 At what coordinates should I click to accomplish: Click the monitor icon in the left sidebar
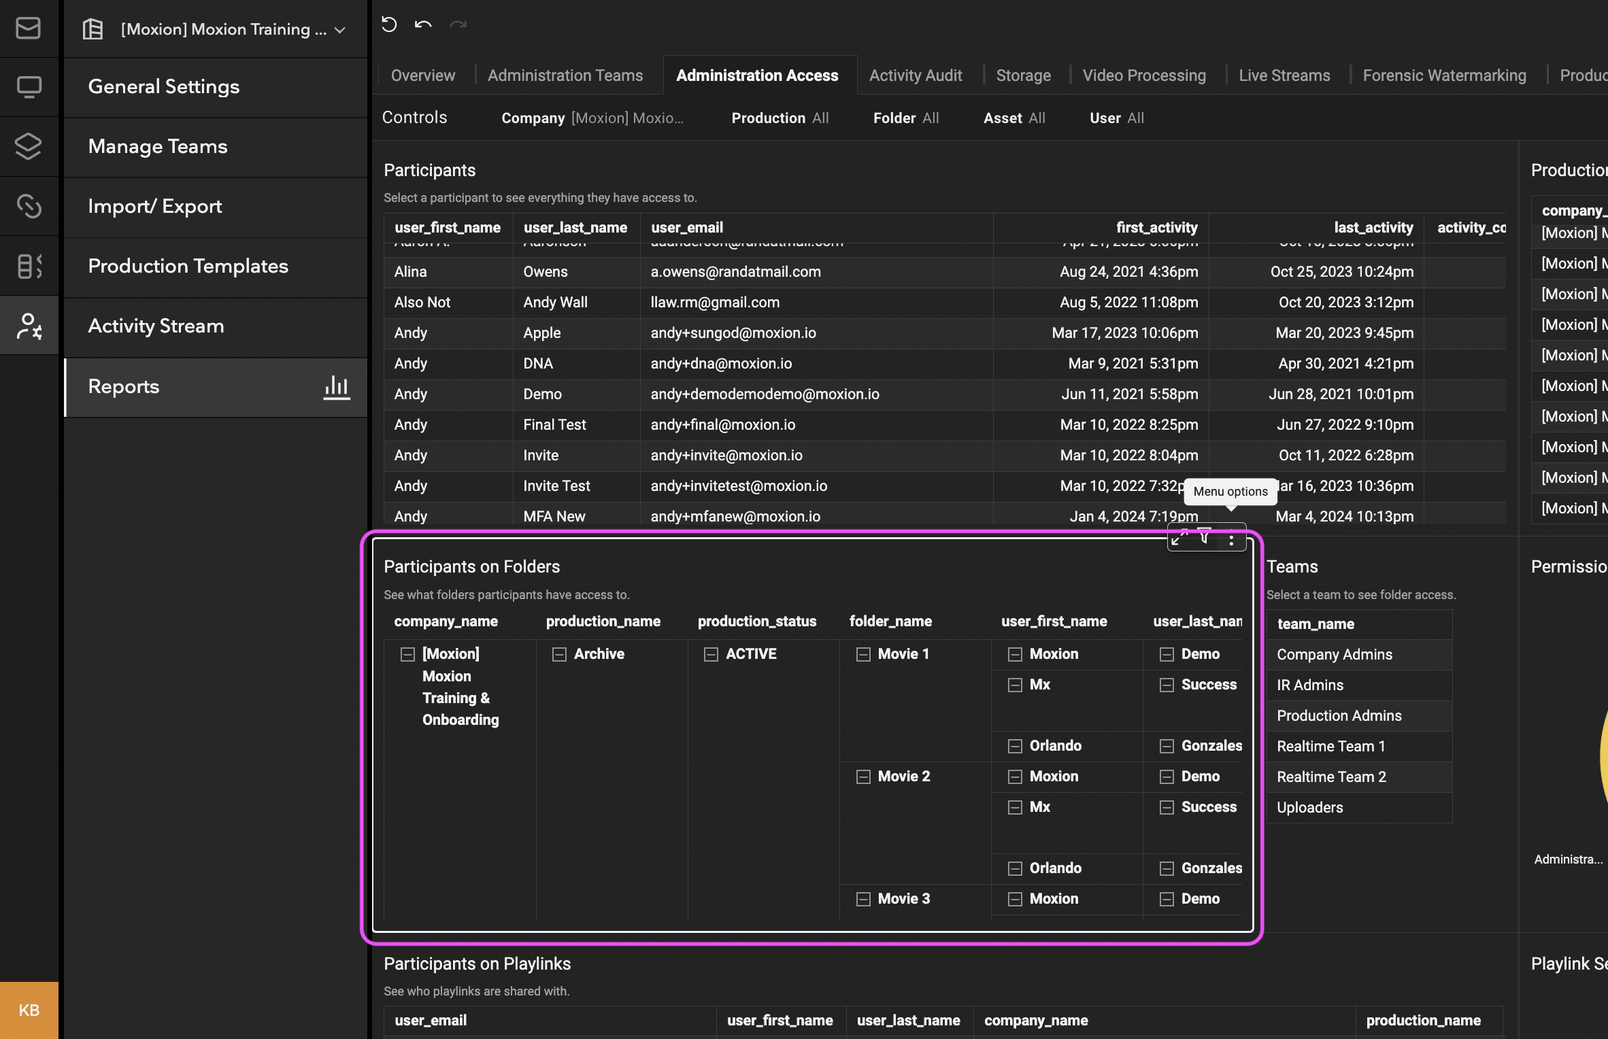pyautogui.click(x=29, y=86)
